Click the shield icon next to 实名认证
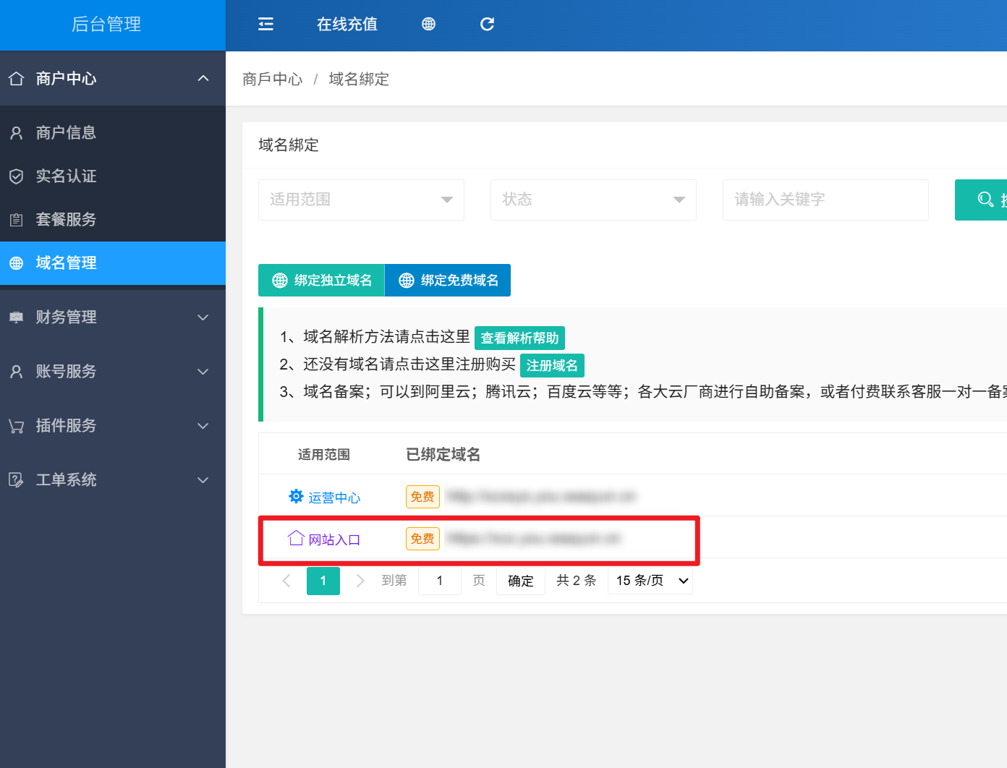 (17, 176)
